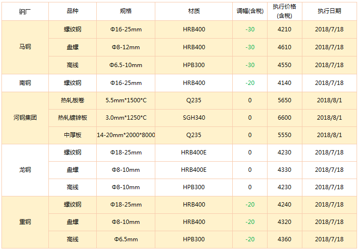Click the 品种 column header
Screen dimensions: 359x250
[73, 11]
